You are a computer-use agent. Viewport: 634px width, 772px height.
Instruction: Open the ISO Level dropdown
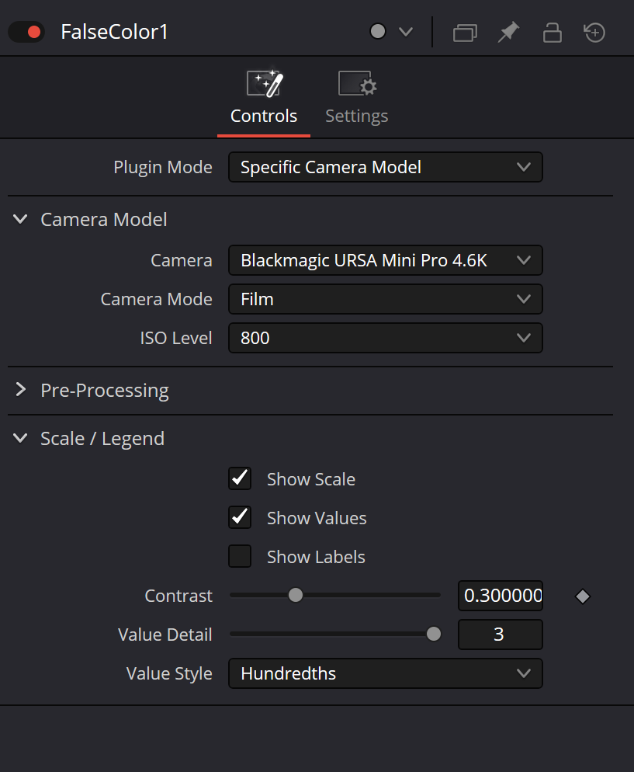(x=386, y=338)
